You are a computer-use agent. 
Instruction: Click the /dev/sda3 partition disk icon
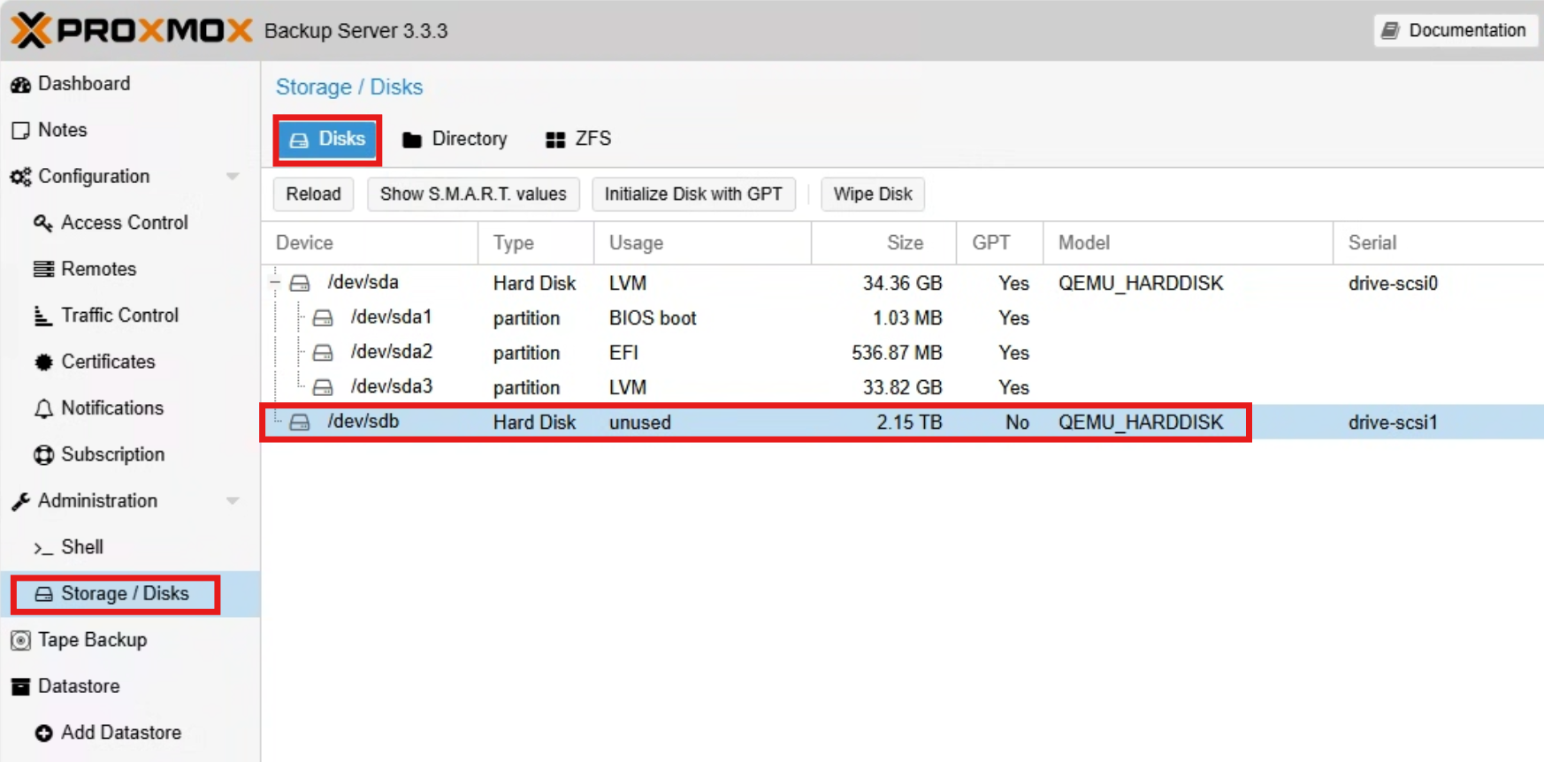tap(323, 387)
